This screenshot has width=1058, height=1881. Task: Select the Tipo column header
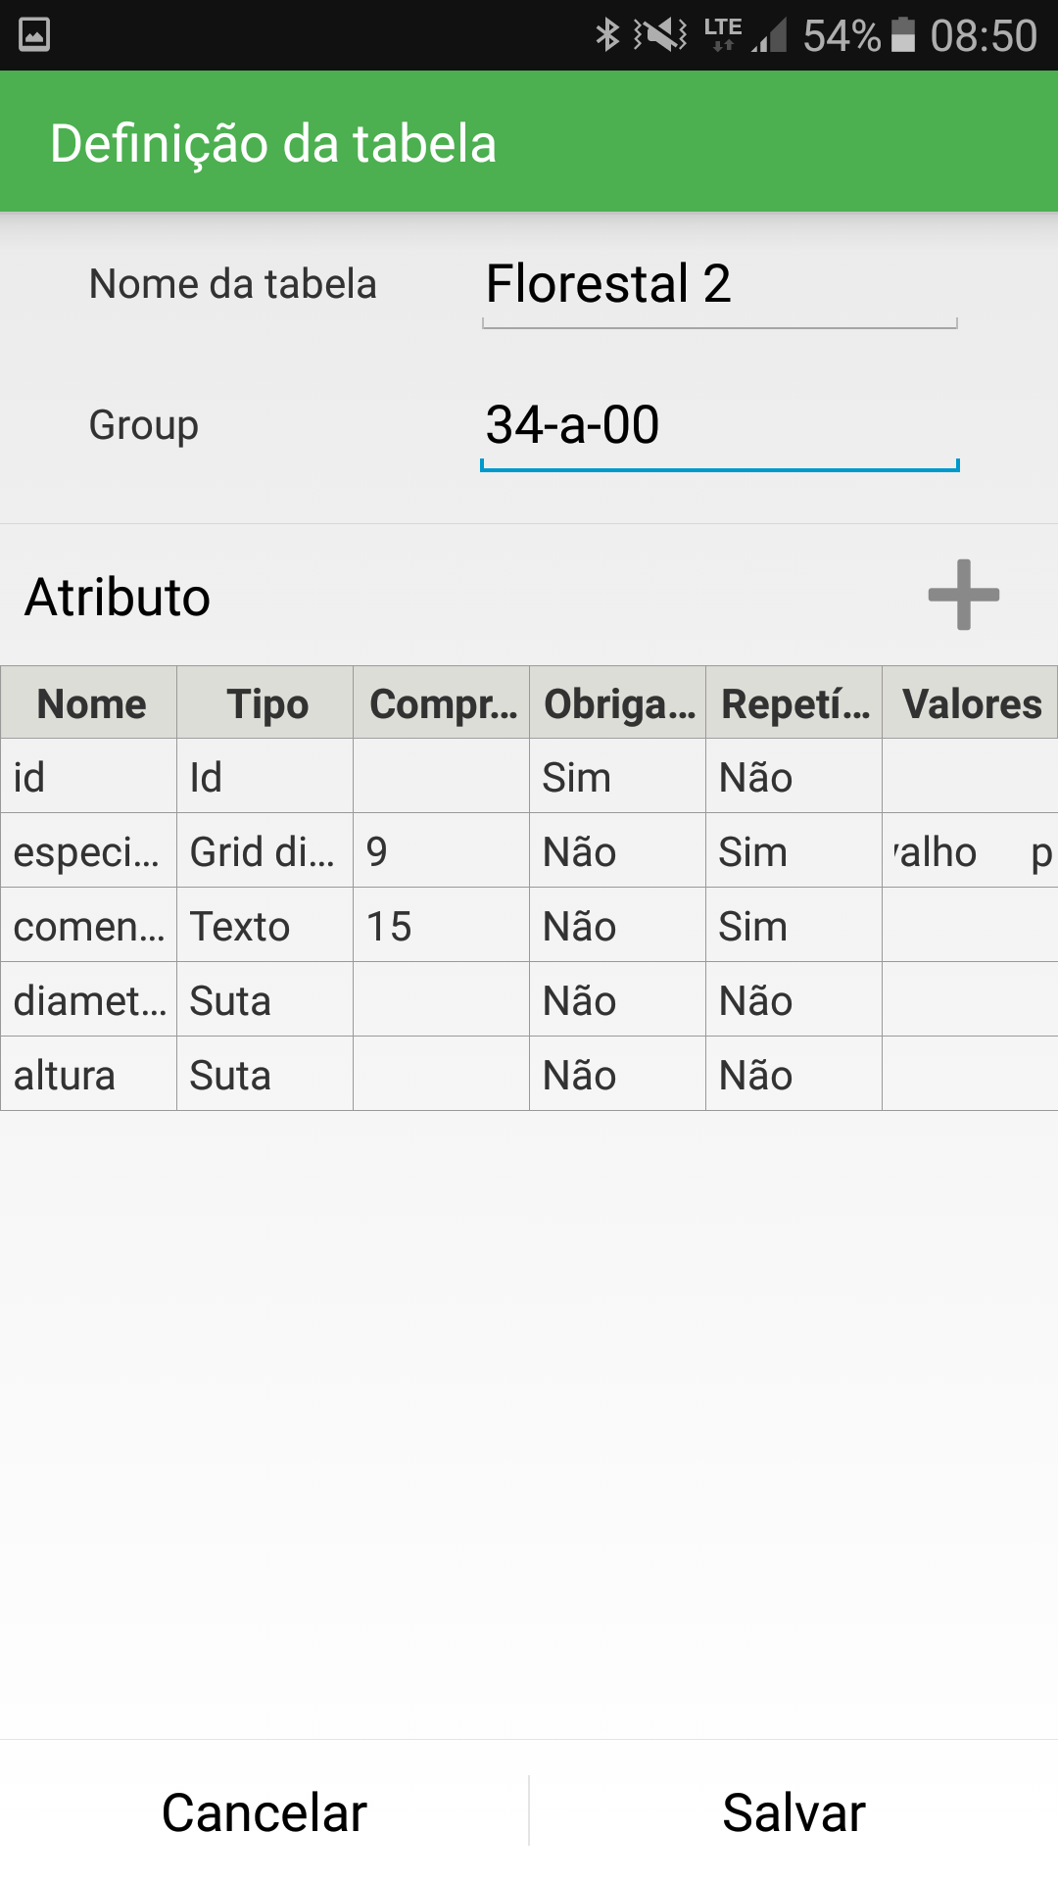tap(266, 703)
